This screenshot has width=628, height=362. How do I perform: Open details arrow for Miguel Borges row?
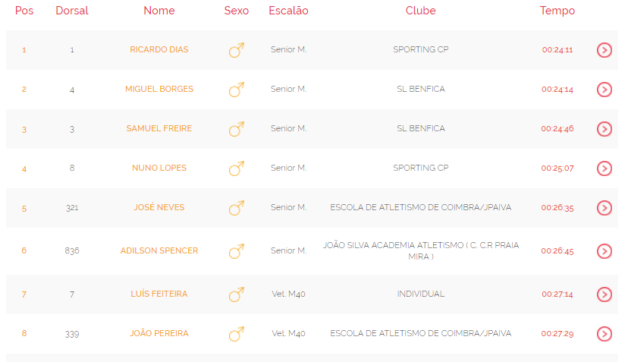[604, 90]
